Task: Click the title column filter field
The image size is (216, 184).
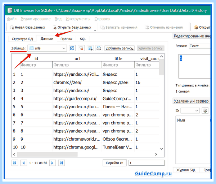Action: coord(118,65)
